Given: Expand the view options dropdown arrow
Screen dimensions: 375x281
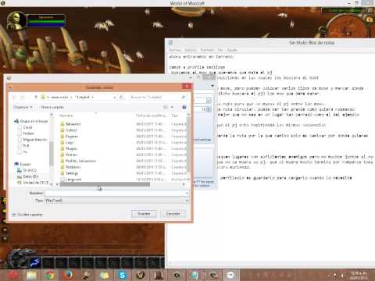Looking at the screenshot, I should pyautogui.click(x=172, y=107).
